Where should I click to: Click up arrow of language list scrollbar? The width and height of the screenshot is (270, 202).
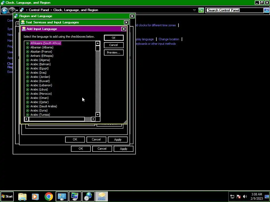(98, 43)
